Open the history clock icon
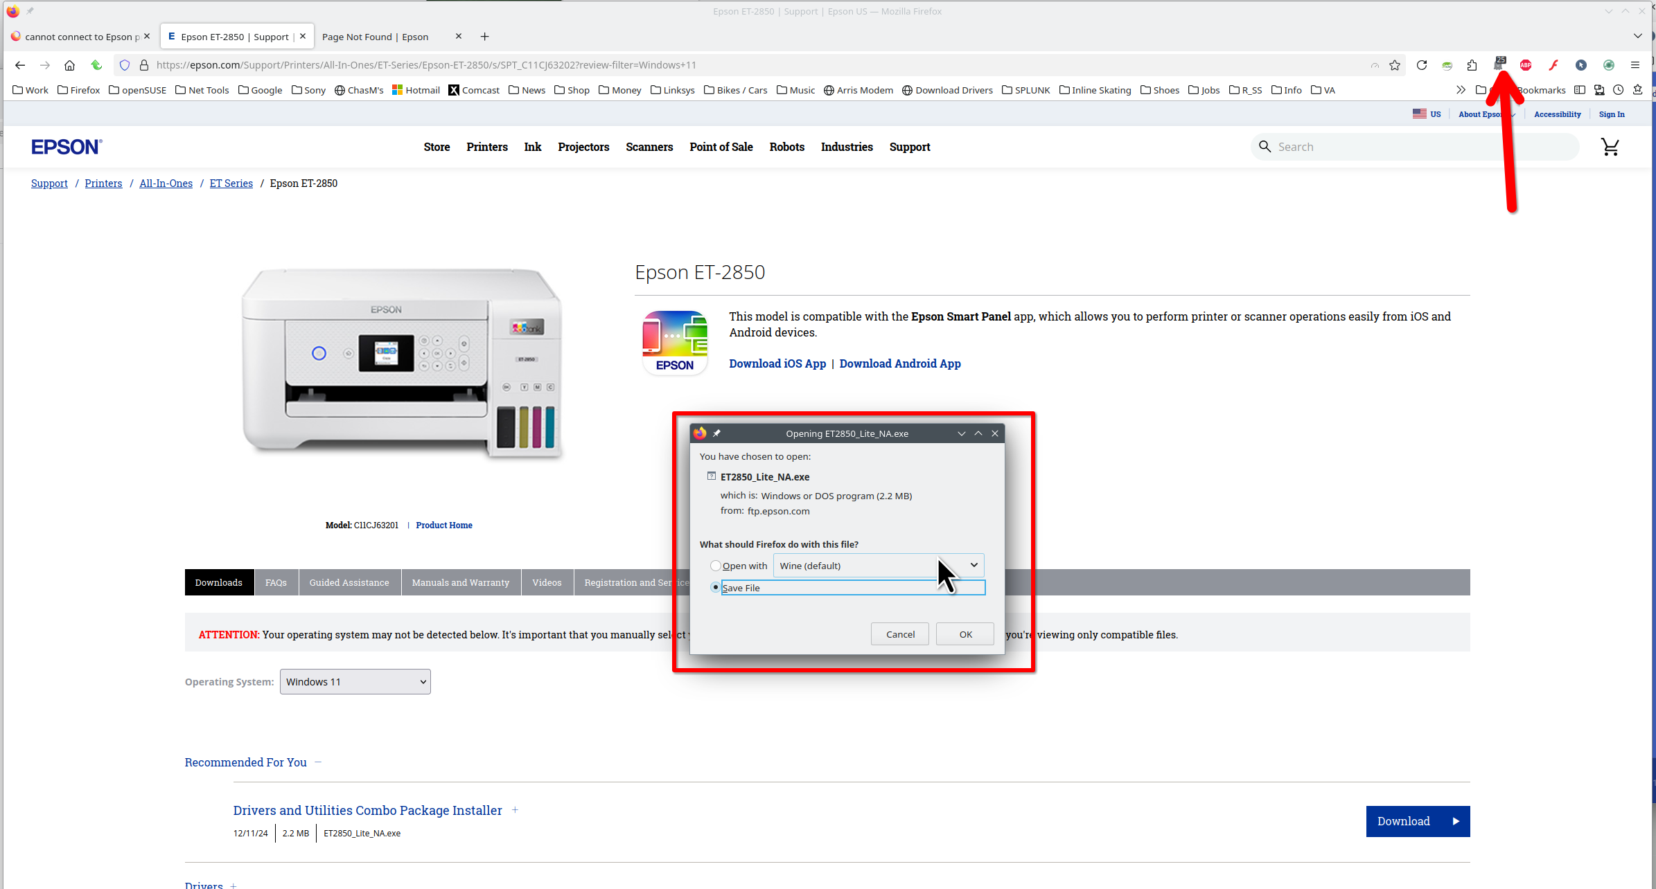 [1619, 90]
